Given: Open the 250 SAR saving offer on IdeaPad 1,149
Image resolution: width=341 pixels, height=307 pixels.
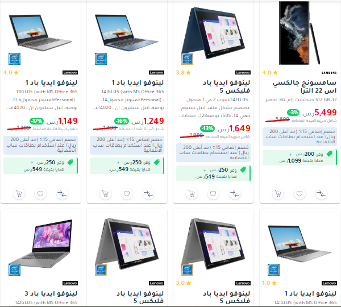Looking at the screenshot, I should pyautogui.click(x=41, y=166).
